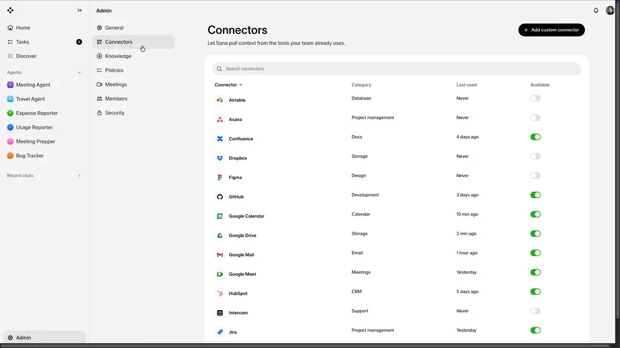This screenshot has height=348, width=620.
Task: Click the Google Drive connector name
Action: [242, 236]
